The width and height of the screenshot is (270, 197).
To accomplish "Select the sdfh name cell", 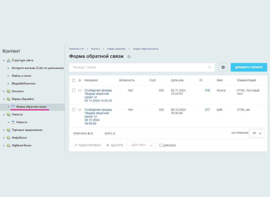I will coord(220,110).
